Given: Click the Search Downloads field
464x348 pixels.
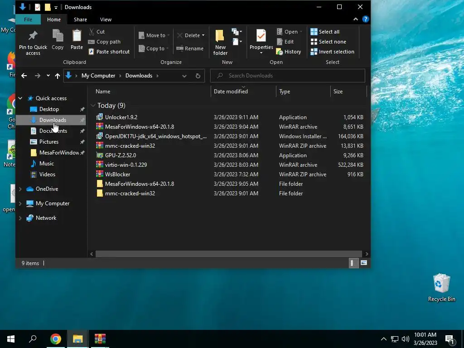Looking at the screenshot, I should [287, 76].
